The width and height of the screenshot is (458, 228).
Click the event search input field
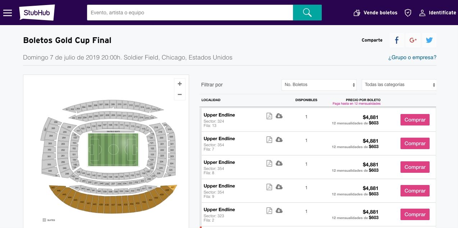pyautogui.click(x=190, y=13)
